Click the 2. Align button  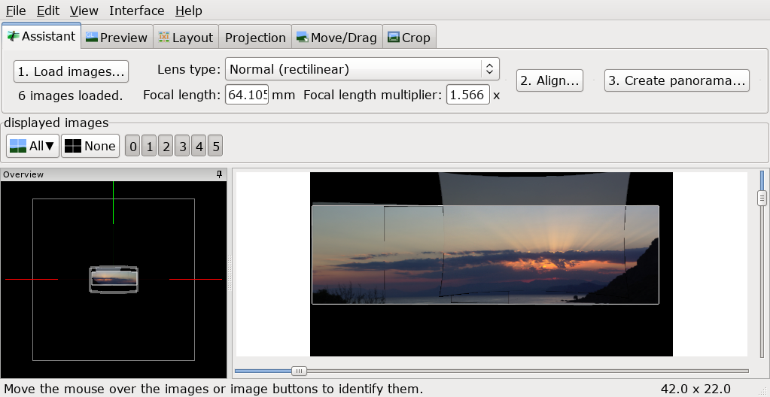(549, 80)
